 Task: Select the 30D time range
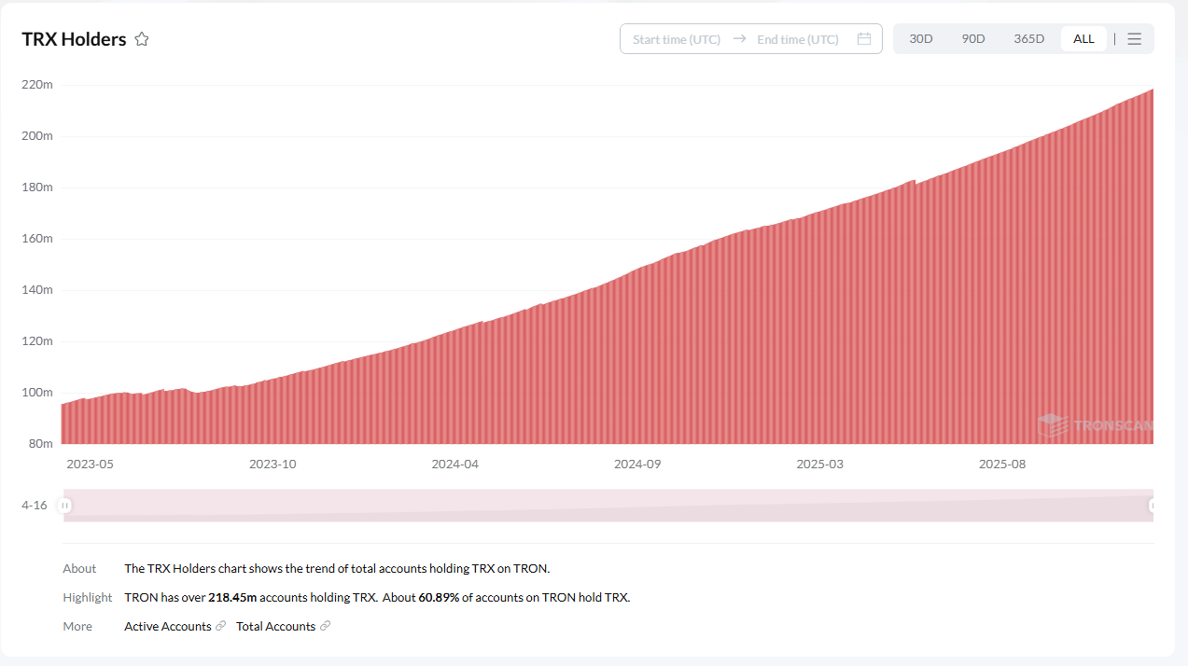click(921, 39)
